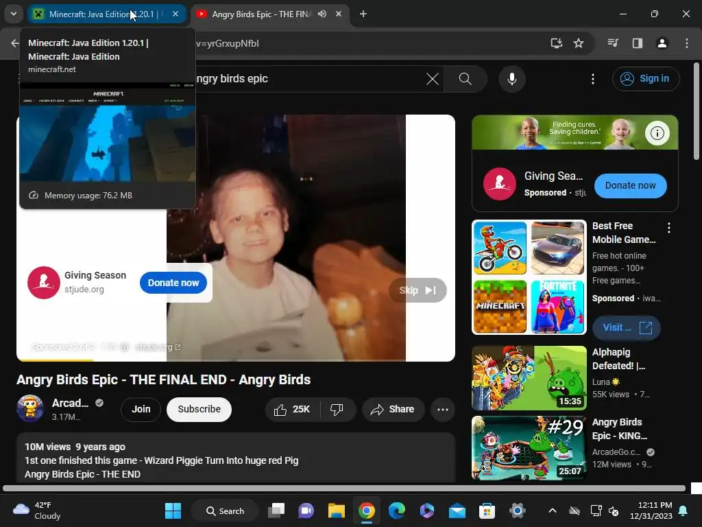Like the video with thumbs up
The width and height of the screenshot is (702, 527).
pos(292,409)
